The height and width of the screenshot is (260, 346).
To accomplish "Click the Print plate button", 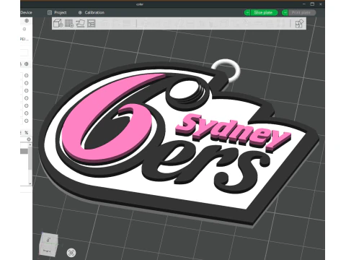I will (302, 12).
